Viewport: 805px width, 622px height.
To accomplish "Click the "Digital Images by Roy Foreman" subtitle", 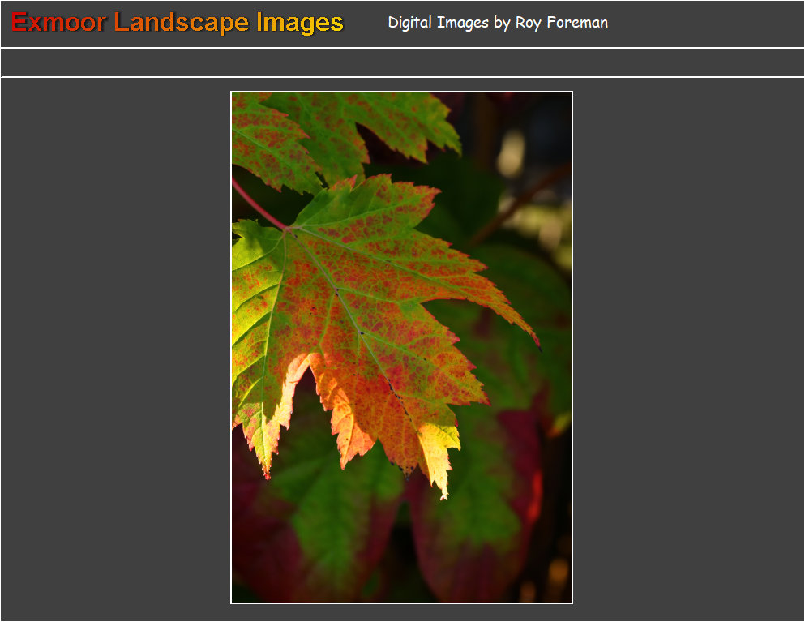I will [498, 23].
